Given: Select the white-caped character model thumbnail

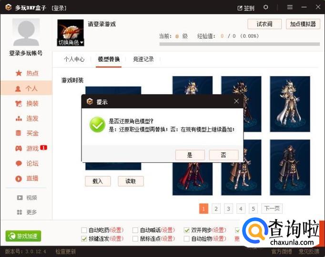Looking at the screenshot, I should point(290,104).
